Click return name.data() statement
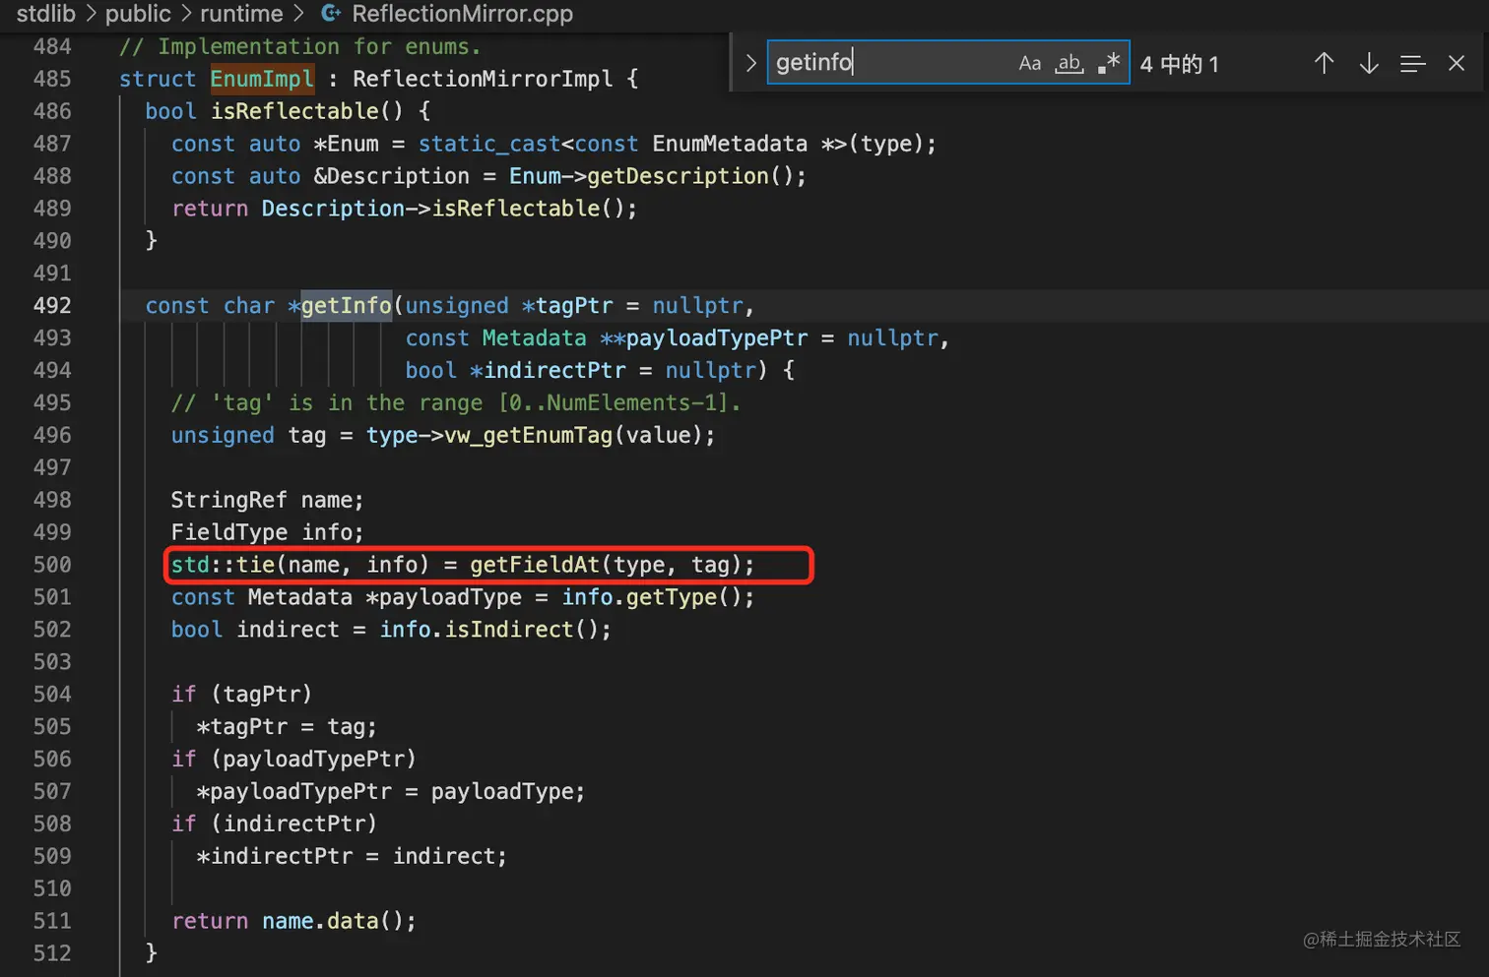 pyautogui.click(x=293, y=920)
